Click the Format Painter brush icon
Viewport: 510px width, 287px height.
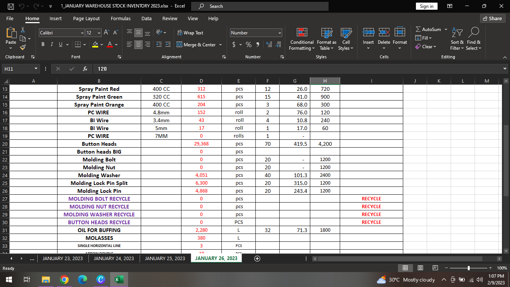23,47
